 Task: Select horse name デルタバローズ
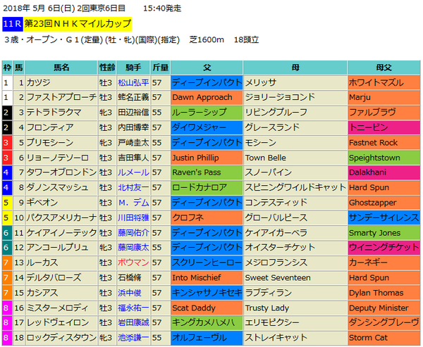coord(54,277)
